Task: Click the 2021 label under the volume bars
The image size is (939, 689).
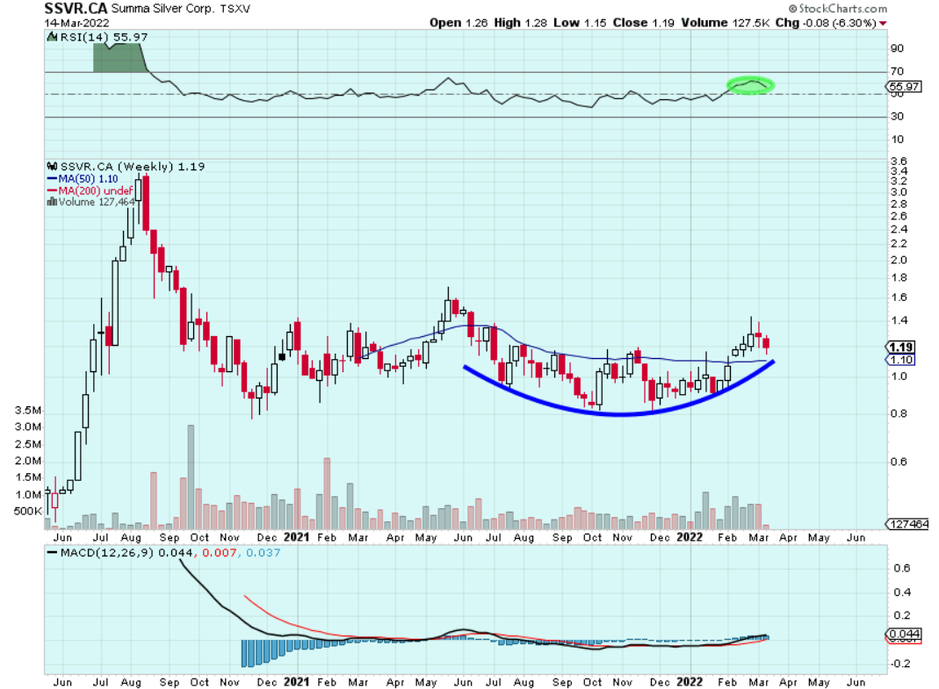Action: [296, 537]
